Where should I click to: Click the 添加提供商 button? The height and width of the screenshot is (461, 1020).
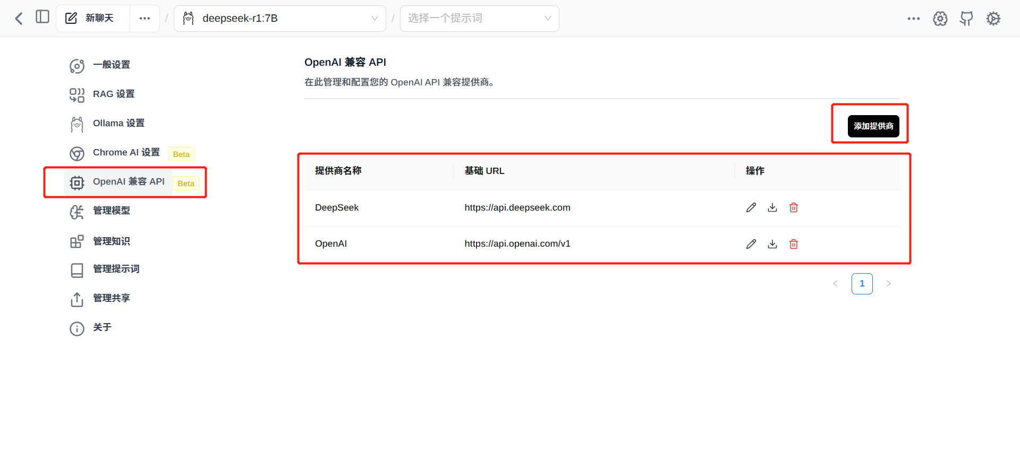click(x=873, y=126)
